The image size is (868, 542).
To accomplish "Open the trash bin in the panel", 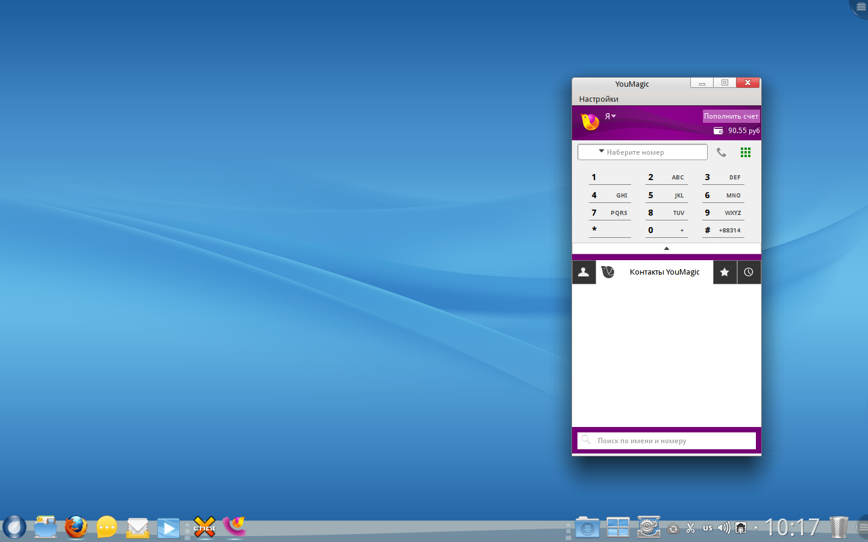I will click(839, 528).
